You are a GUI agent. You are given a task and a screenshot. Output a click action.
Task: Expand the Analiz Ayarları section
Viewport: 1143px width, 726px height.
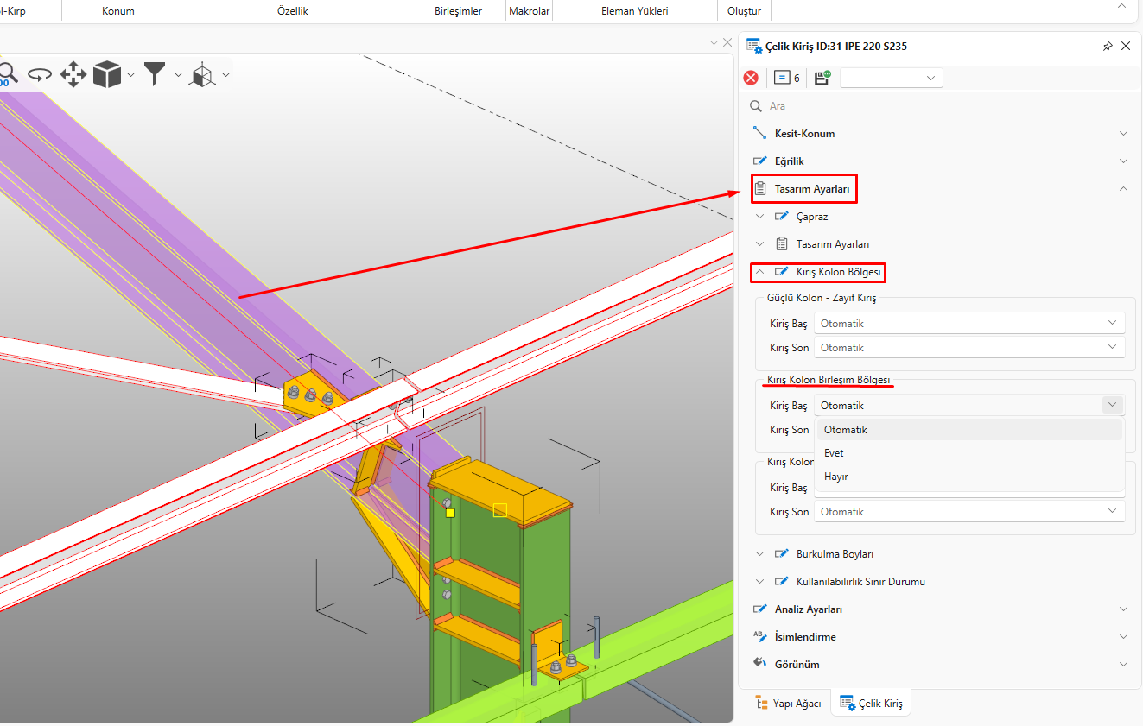808,609
